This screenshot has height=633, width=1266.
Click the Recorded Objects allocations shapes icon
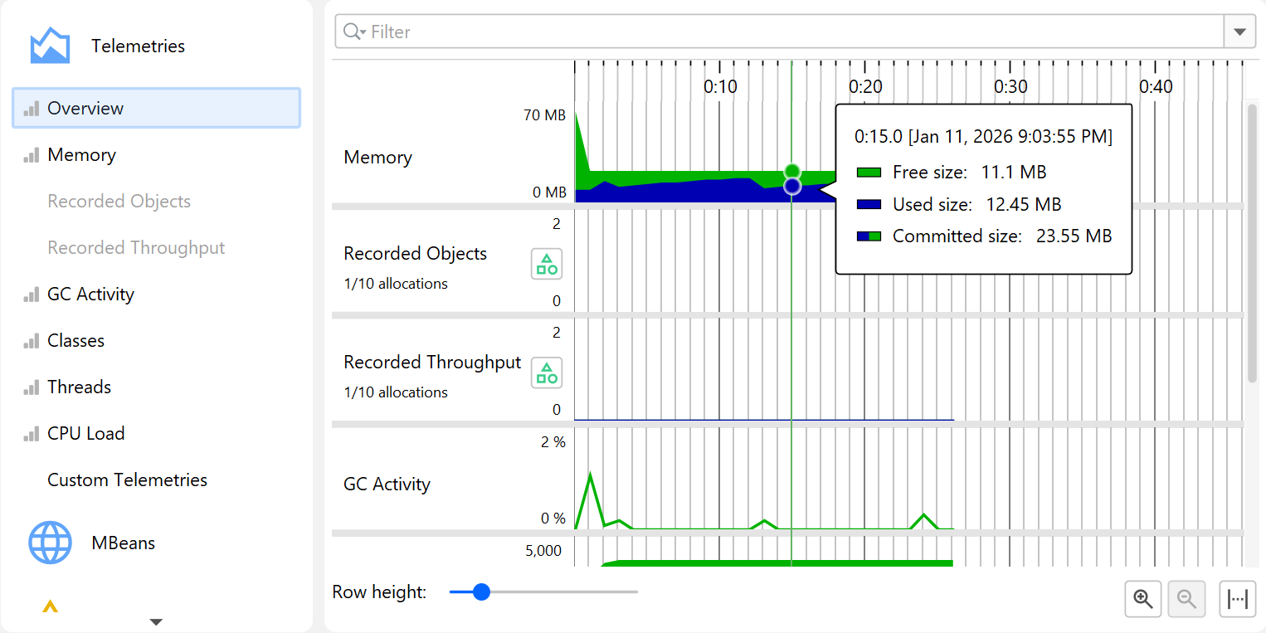click(547, 265)
